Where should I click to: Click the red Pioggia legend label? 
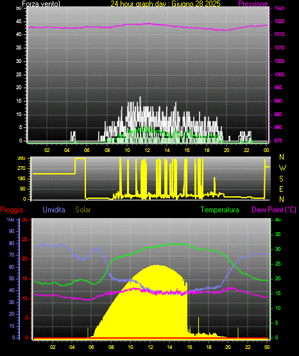pyautogui.click(x=12, y=210)
